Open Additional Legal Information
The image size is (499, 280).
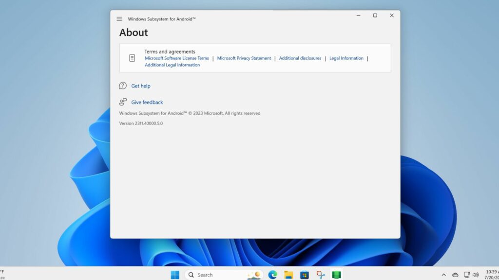coord(173,65)
